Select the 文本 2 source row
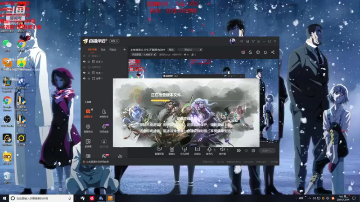The width and height of the screenshot is (360, 202). 104,61
